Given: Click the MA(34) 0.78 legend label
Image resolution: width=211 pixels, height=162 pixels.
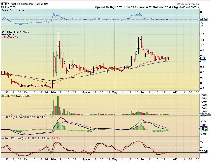Looking at the screenshot, I should coord(10,37).
